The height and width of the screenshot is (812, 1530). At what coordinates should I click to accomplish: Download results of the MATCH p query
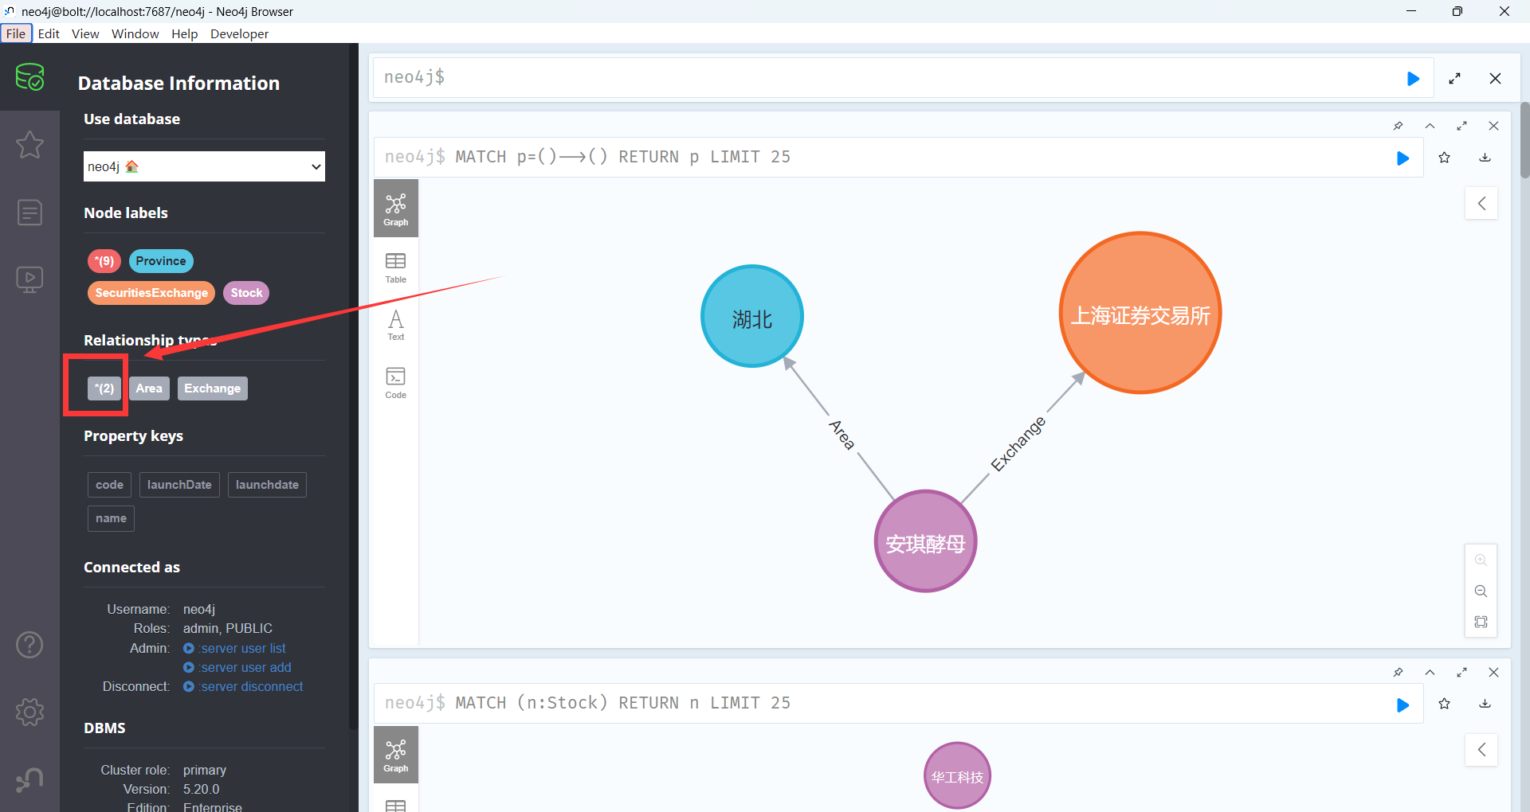[1485, 158]
